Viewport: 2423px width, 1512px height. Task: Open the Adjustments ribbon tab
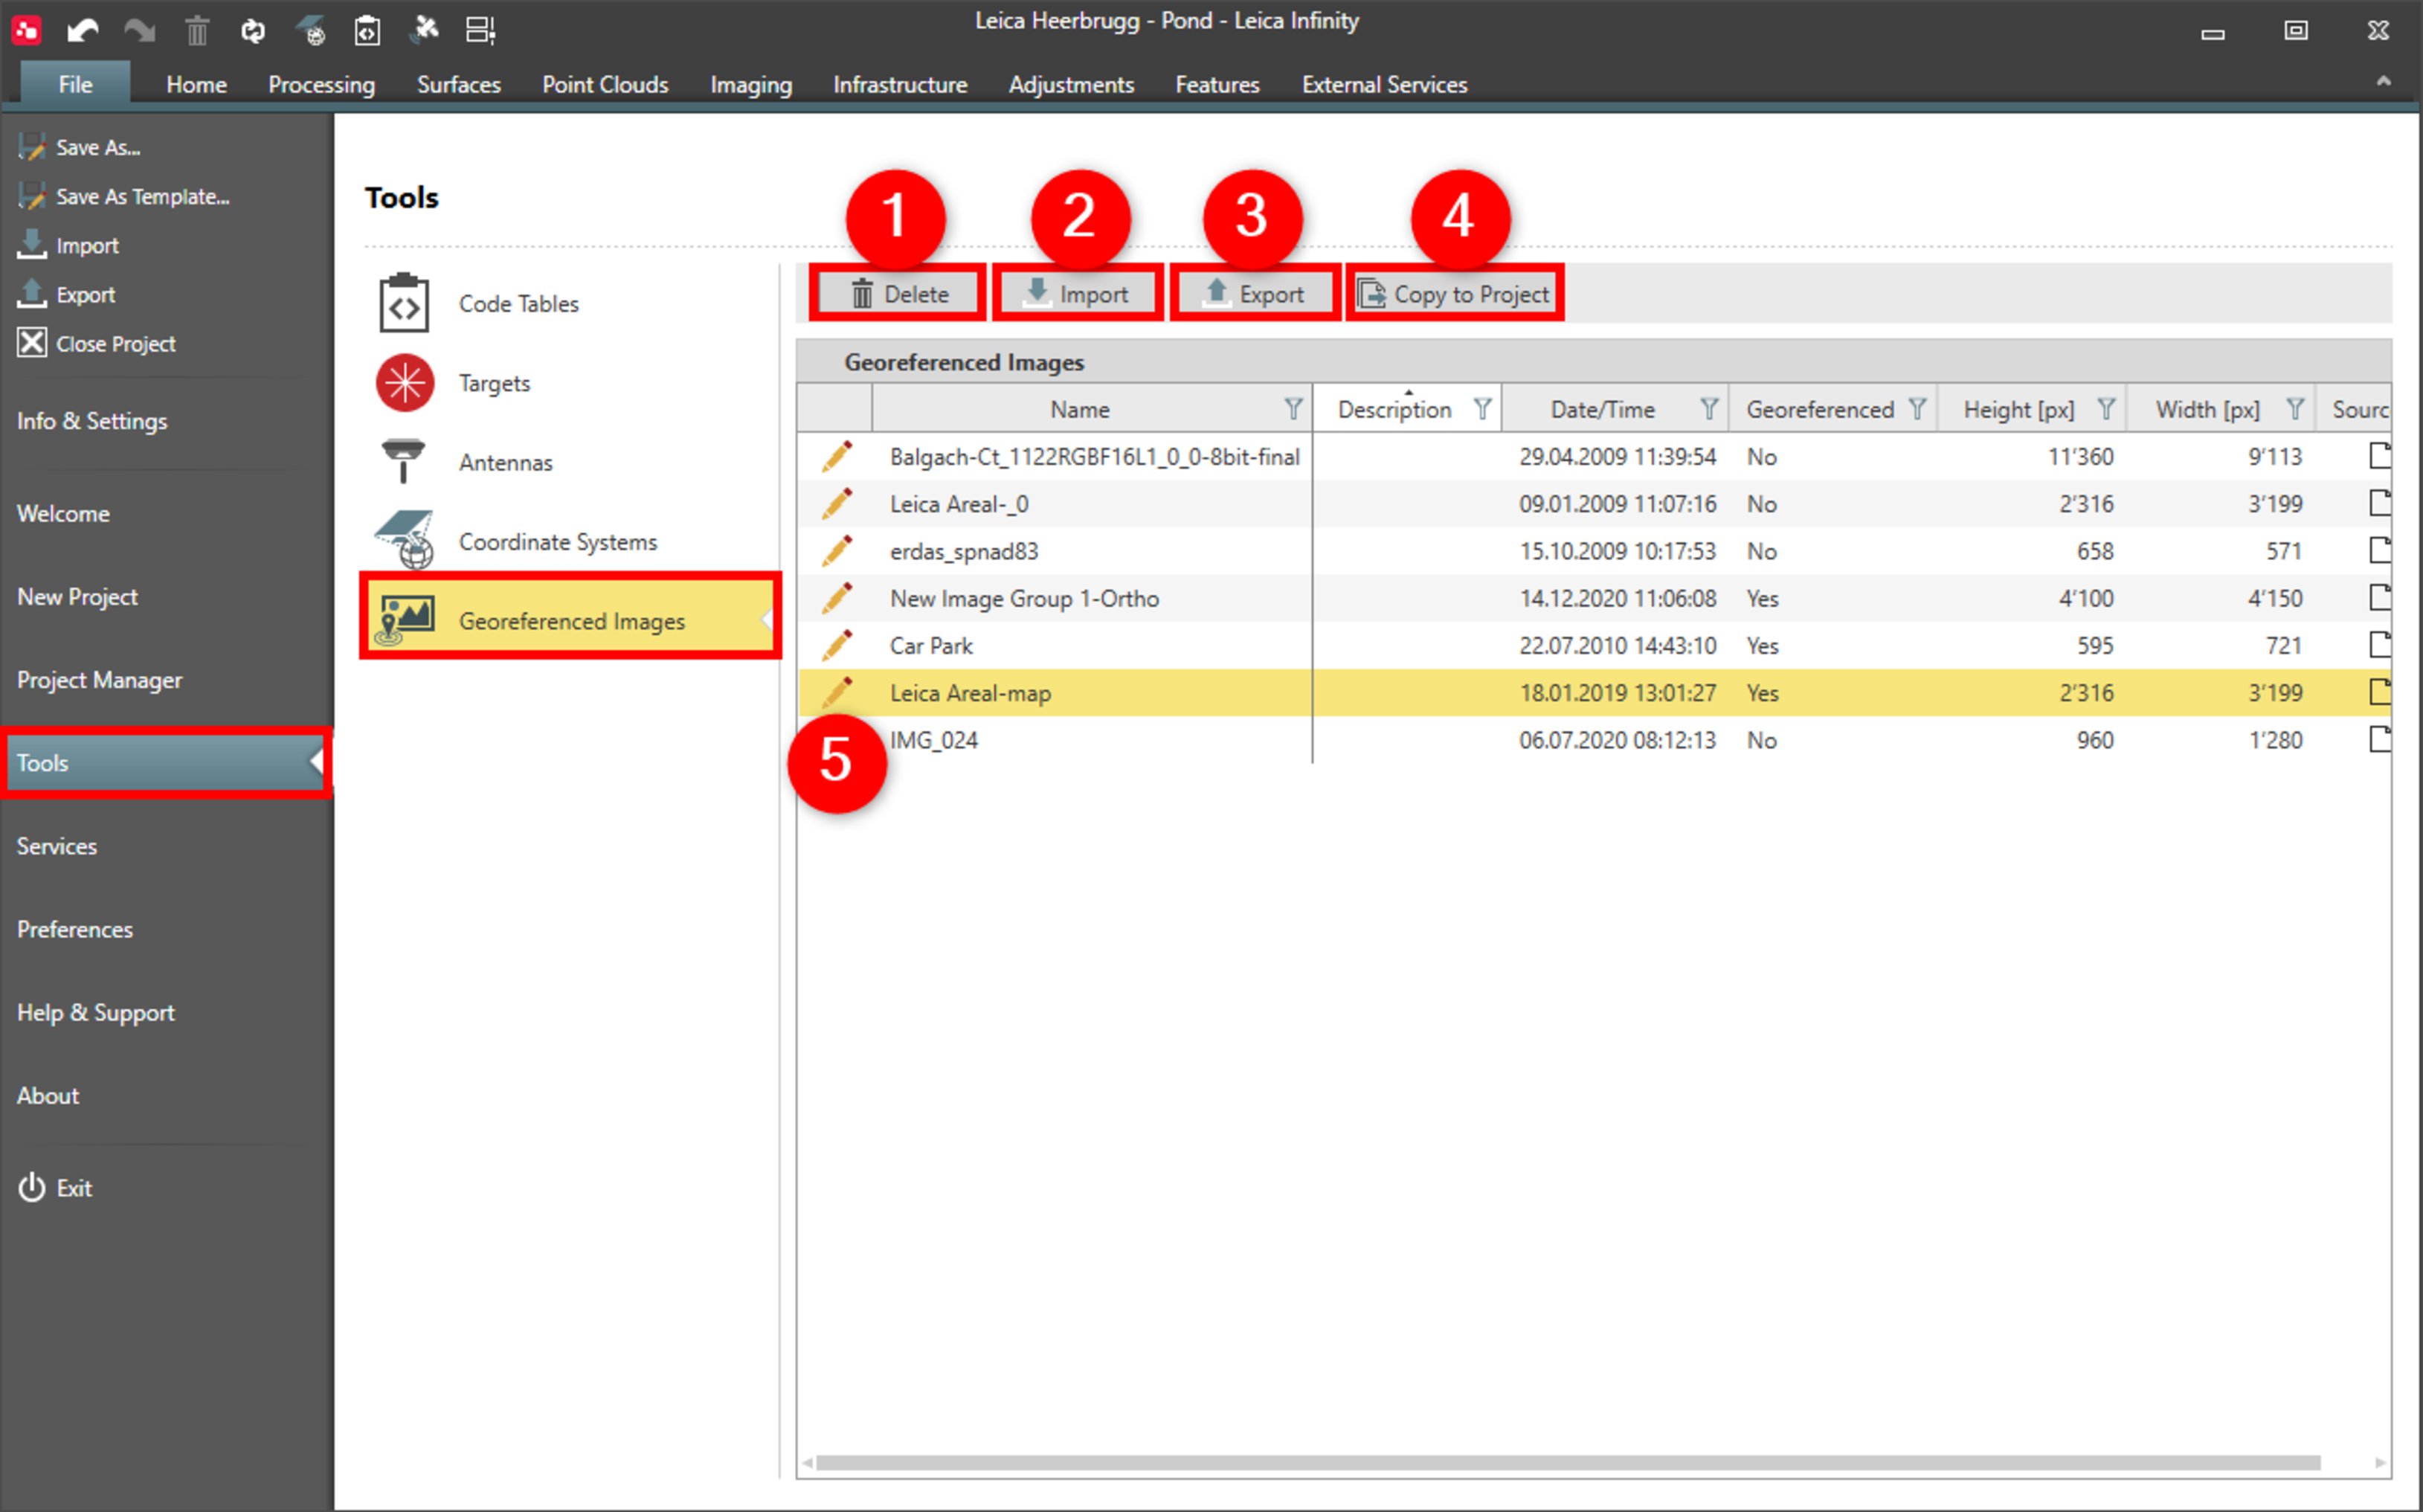[1071, 85]
